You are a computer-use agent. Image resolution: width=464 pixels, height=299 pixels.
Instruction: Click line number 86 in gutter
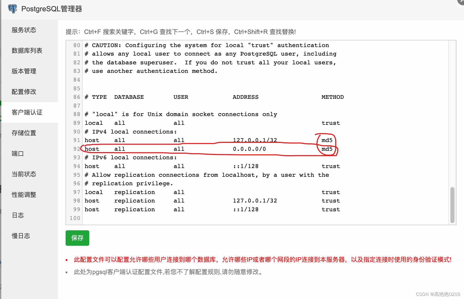coord(77,97)
